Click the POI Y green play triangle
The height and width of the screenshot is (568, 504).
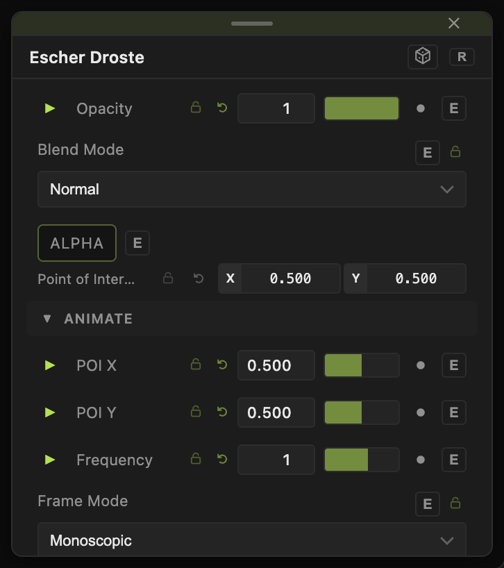[49, 412]
